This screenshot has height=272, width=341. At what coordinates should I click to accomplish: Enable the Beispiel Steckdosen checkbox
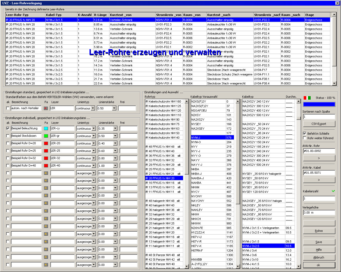[8, 136]
